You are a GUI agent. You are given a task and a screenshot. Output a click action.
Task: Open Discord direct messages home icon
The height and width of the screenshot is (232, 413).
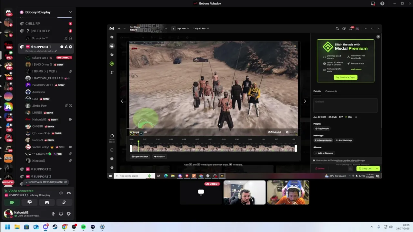(8, 12)
